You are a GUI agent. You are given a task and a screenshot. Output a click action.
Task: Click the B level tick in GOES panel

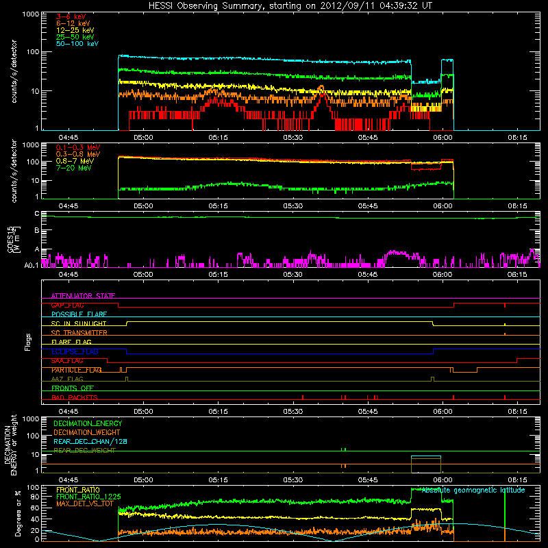coord(37,230)
